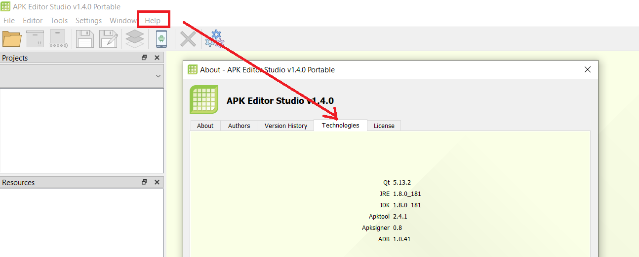639x257 pixels.
Task: Click the Projects panel title
Action: [15, 58]
